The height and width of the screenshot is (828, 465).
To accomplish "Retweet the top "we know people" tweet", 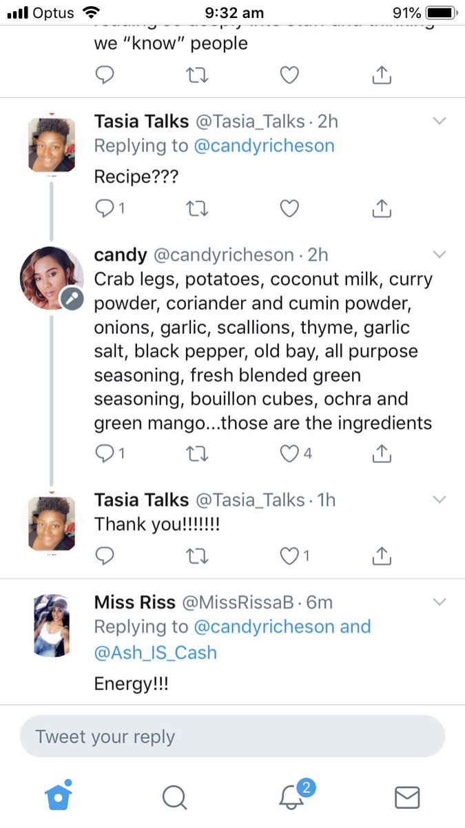I will coord(197,75).
